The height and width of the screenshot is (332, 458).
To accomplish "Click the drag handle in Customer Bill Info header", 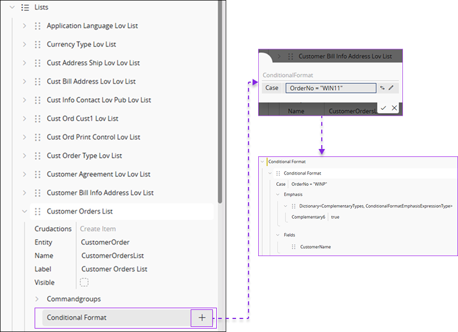I will click(291, 56).
